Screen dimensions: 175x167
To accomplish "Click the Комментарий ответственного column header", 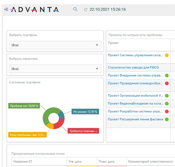I will [150, 162].
